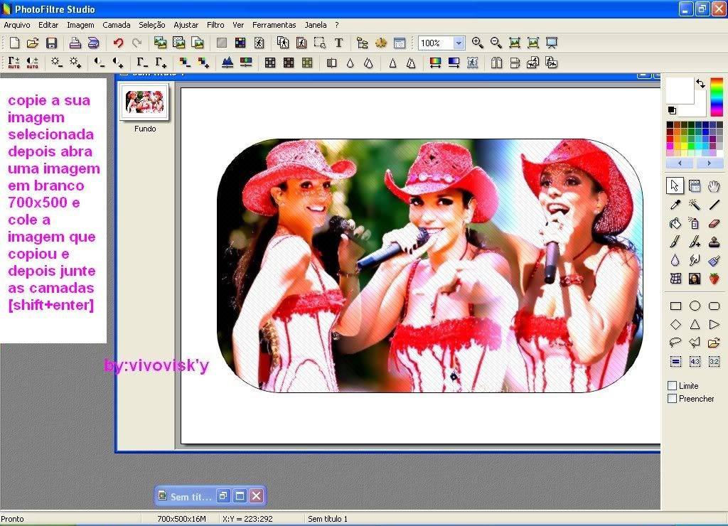Select the Pipette eyedropper tool
Viewport: 728px width, 526px height.
(x=675, y=205)
